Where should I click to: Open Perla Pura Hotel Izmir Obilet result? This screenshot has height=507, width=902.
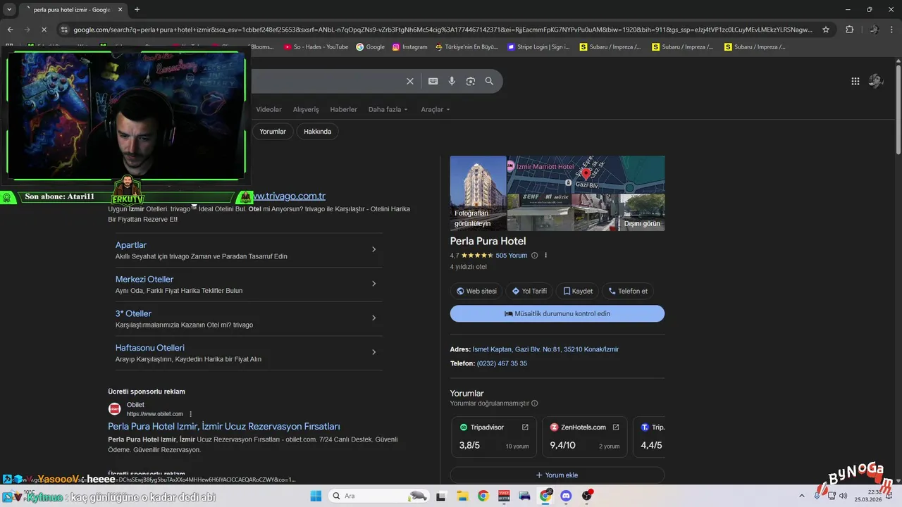(x=224, y=427)
